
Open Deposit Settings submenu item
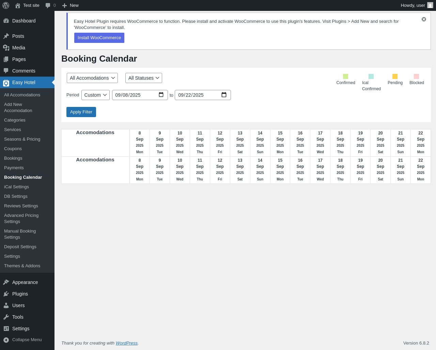(x=20, y=247)
